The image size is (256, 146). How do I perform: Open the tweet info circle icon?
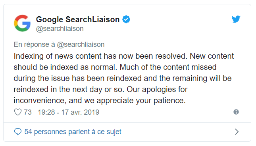click(x=236, y=112)
